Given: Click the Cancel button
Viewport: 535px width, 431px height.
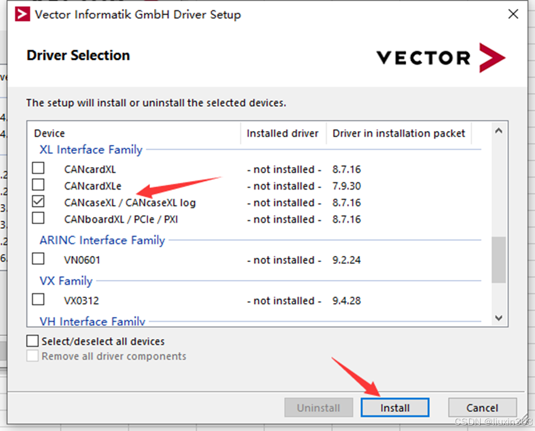Looking at the screenshot, I should [482, 407].
